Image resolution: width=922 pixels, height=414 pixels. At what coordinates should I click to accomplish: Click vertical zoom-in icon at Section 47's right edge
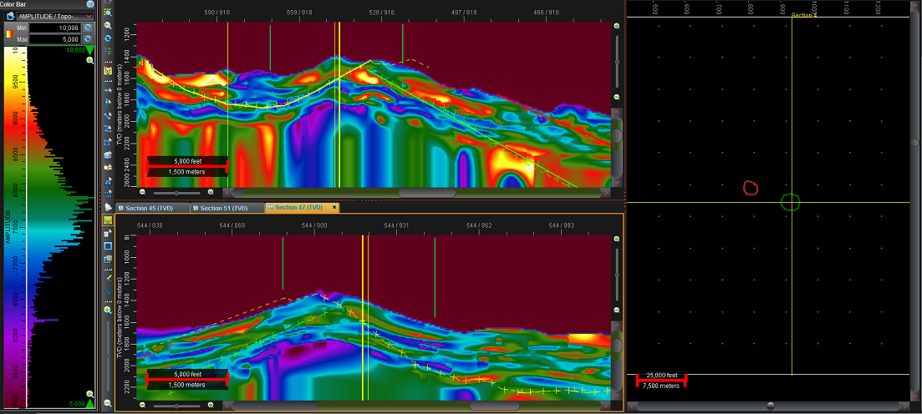click(617, 240)
